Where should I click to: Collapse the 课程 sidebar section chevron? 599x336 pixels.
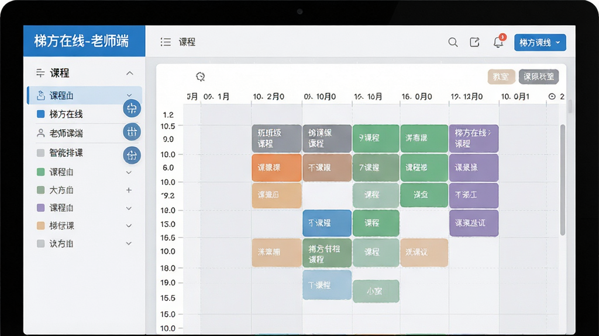click(130, 73)
